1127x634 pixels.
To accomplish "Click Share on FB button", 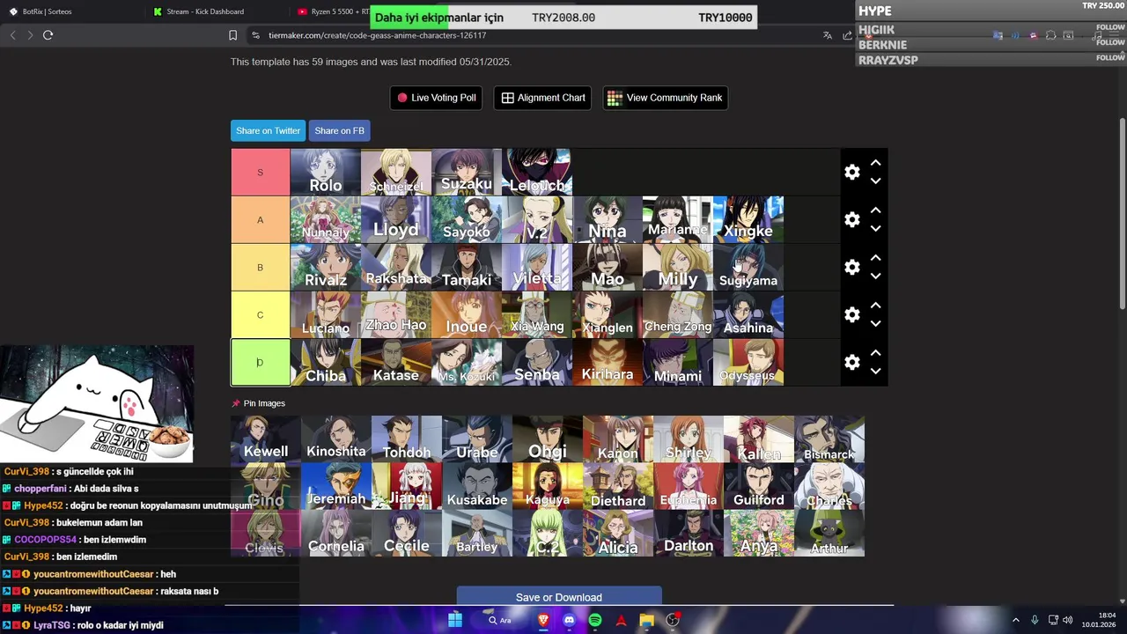I will pyautogui.click(x=339, y=130).
